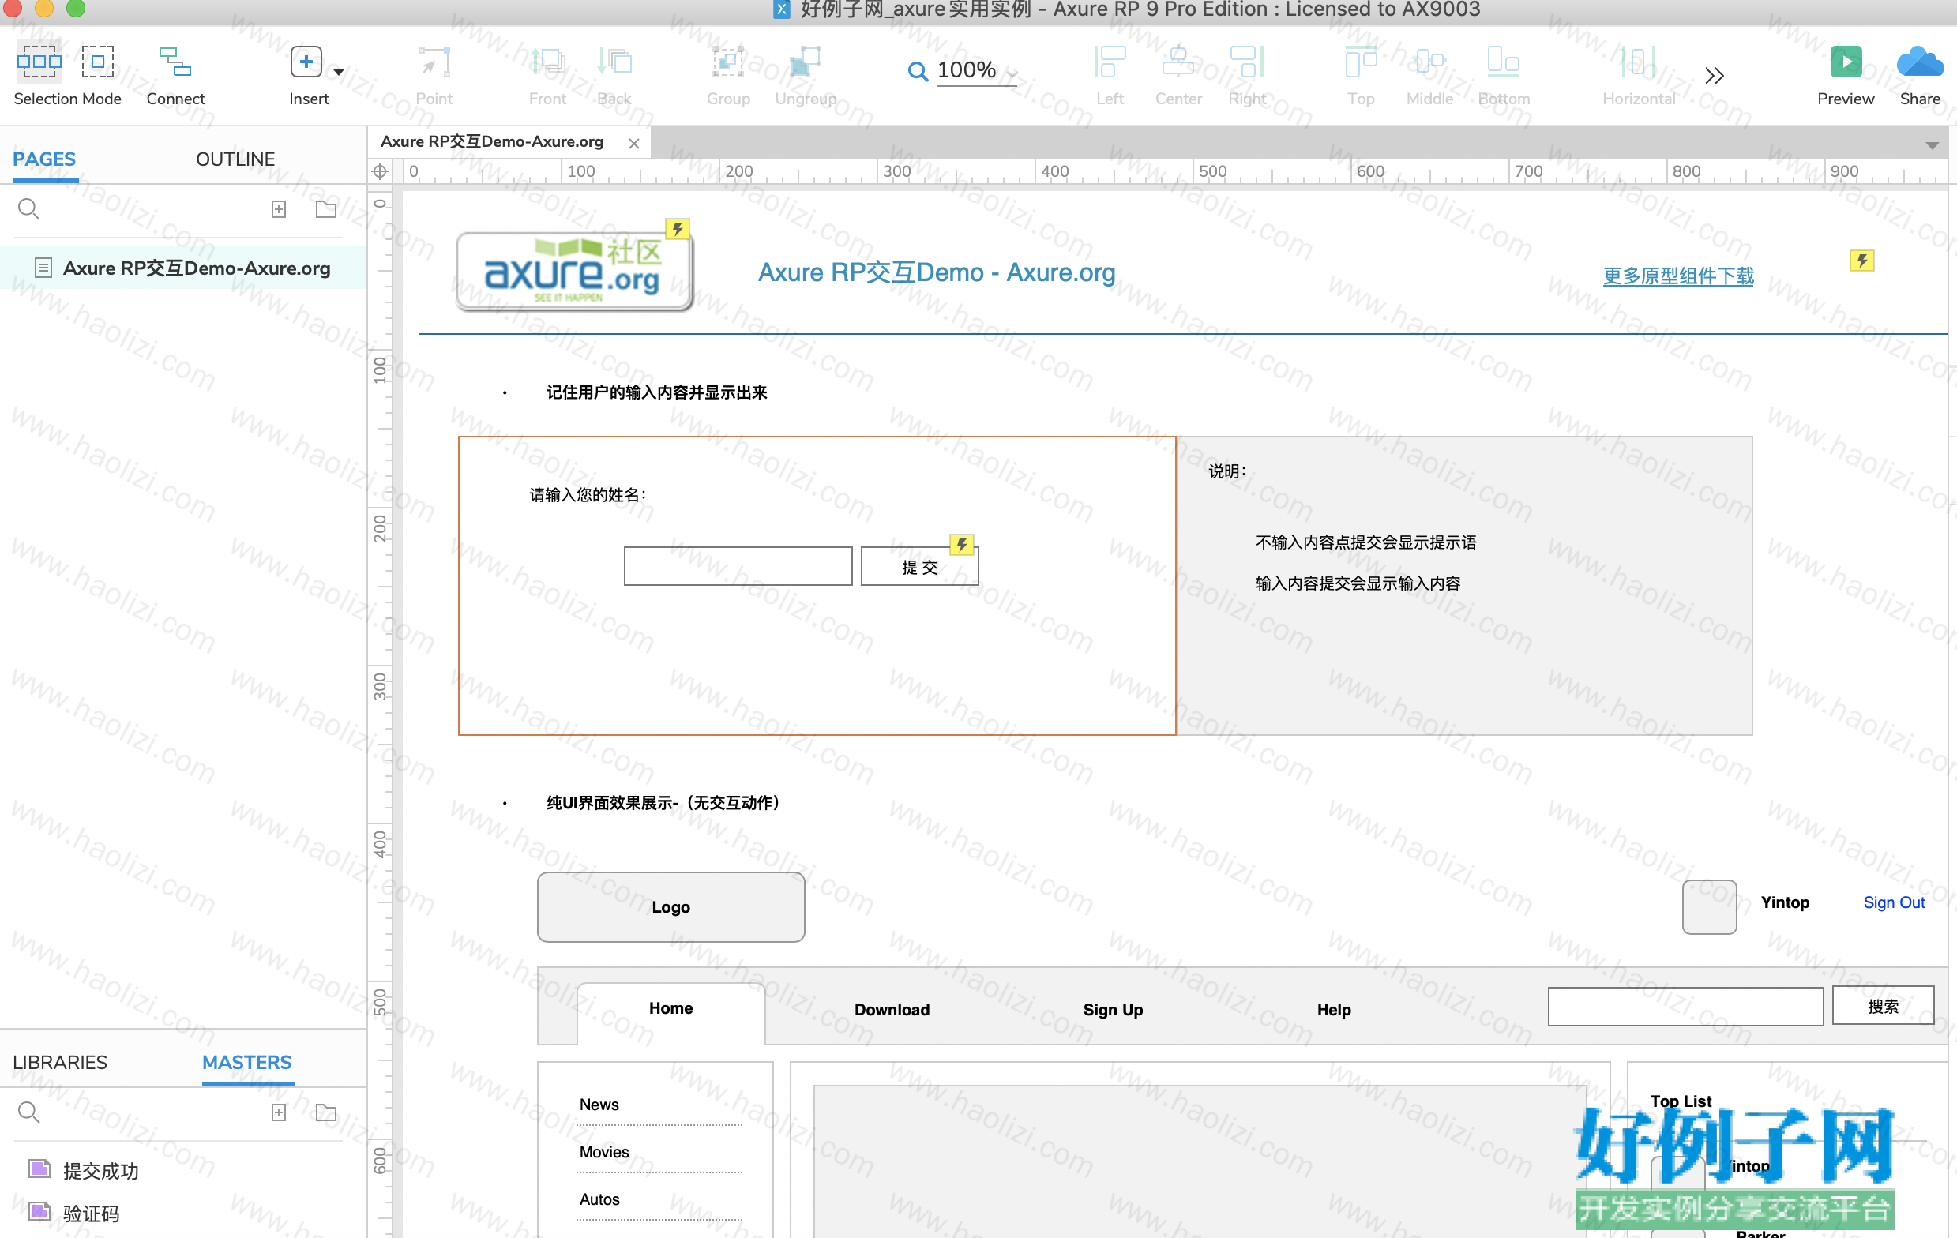The width and height of the screenshot is (1957, 1238).
Task: Select the contained Selection Mode icon
Action: click(97, 61)
